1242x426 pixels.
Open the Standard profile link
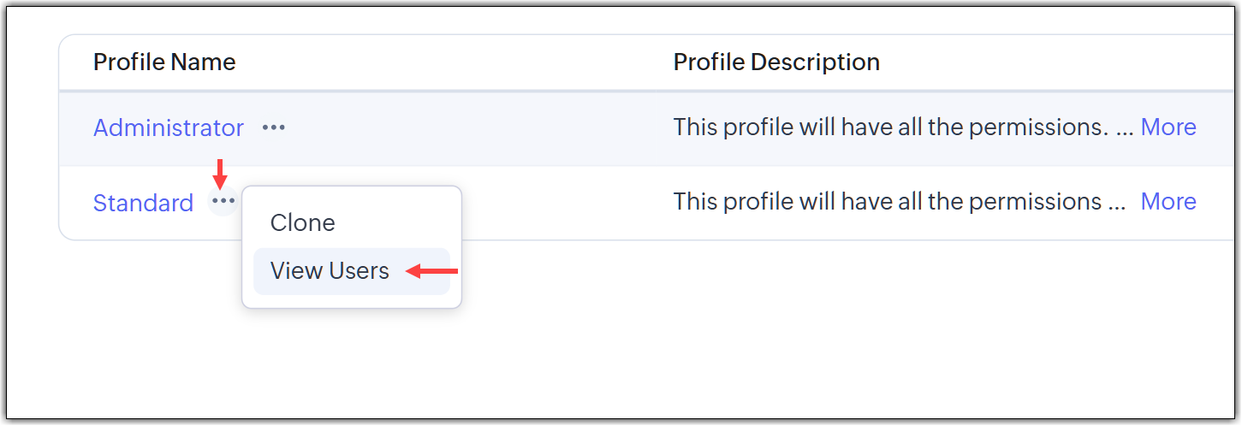pos(143,203)
